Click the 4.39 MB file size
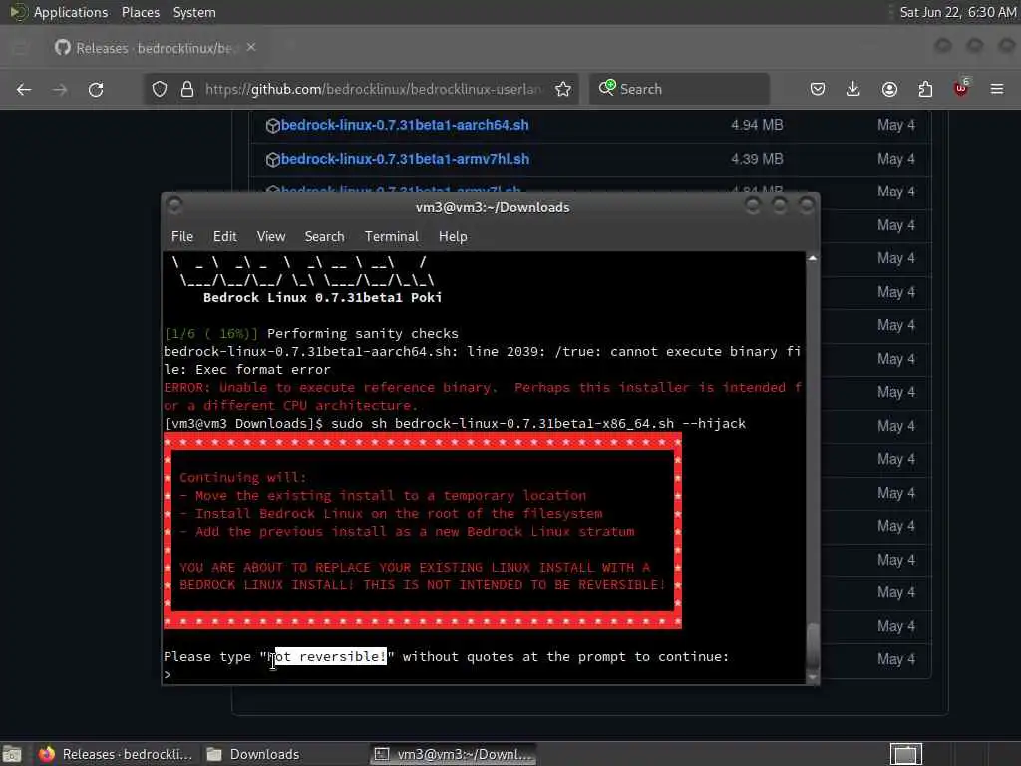 click(x=757, y=159)
